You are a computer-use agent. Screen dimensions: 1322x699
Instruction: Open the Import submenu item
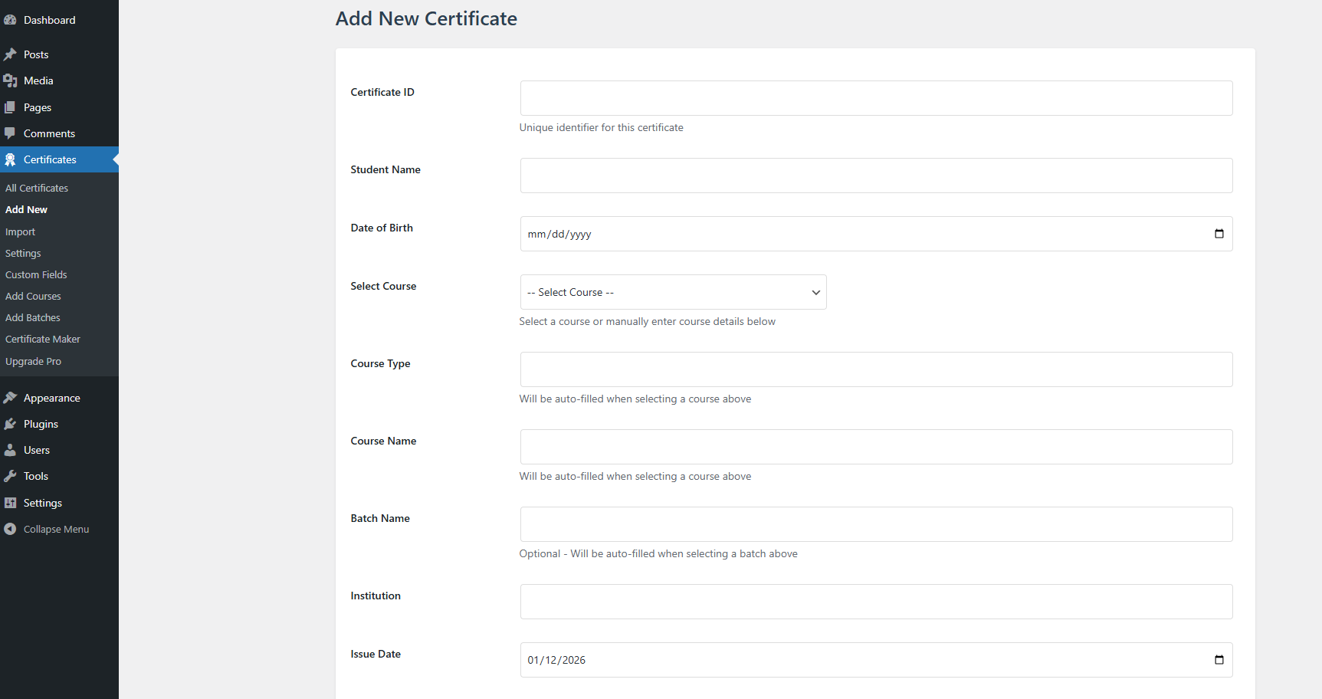19,231
